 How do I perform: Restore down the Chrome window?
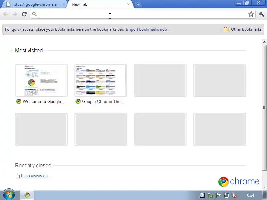(247, 3)
